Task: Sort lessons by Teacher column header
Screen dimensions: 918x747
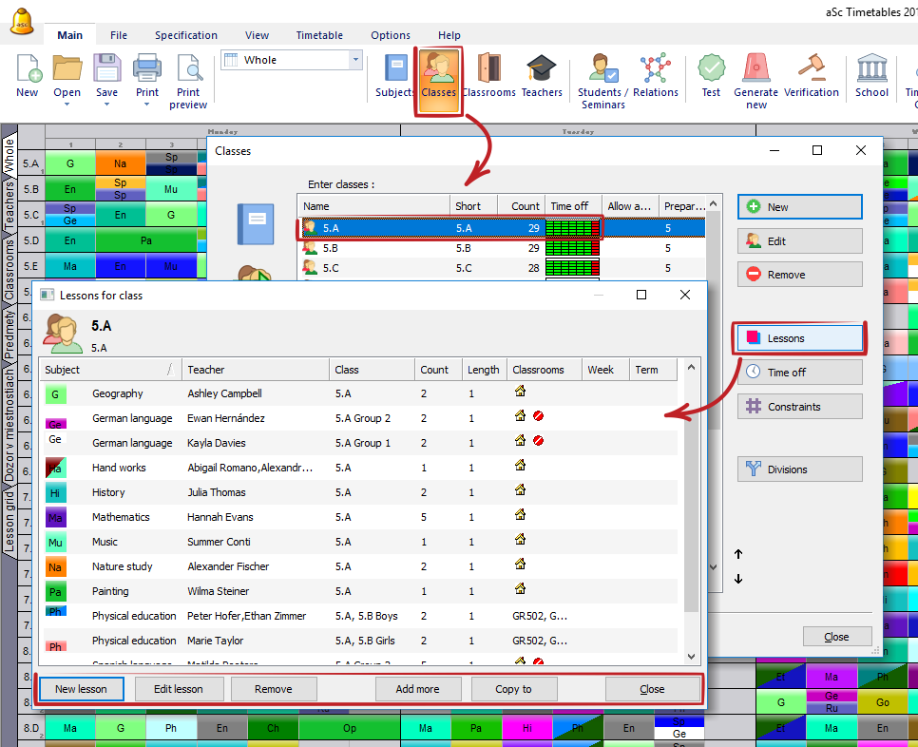Action: pos(255,370)
